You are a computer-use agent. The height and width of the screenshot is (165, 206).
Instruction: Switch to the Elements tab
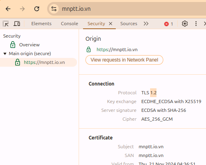[42, 24]
